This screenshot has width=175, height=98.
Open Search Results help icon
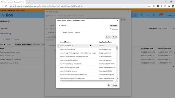10,34
